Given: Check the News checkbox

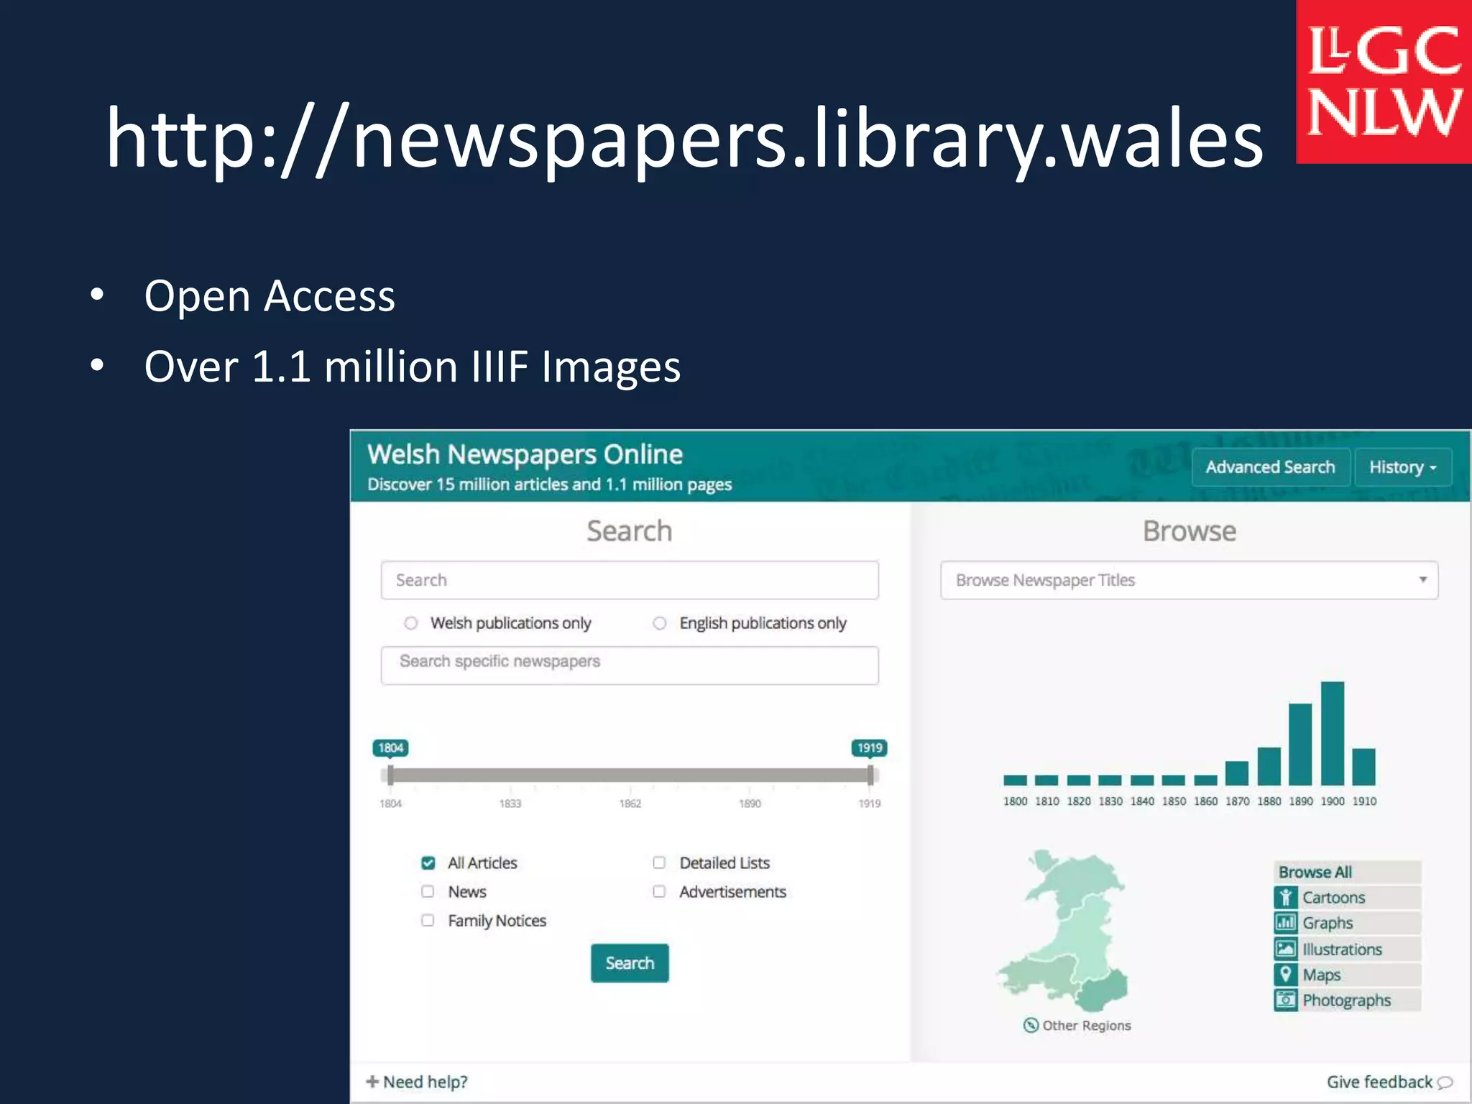Looking at the screenshot, I should click(428, 891).
